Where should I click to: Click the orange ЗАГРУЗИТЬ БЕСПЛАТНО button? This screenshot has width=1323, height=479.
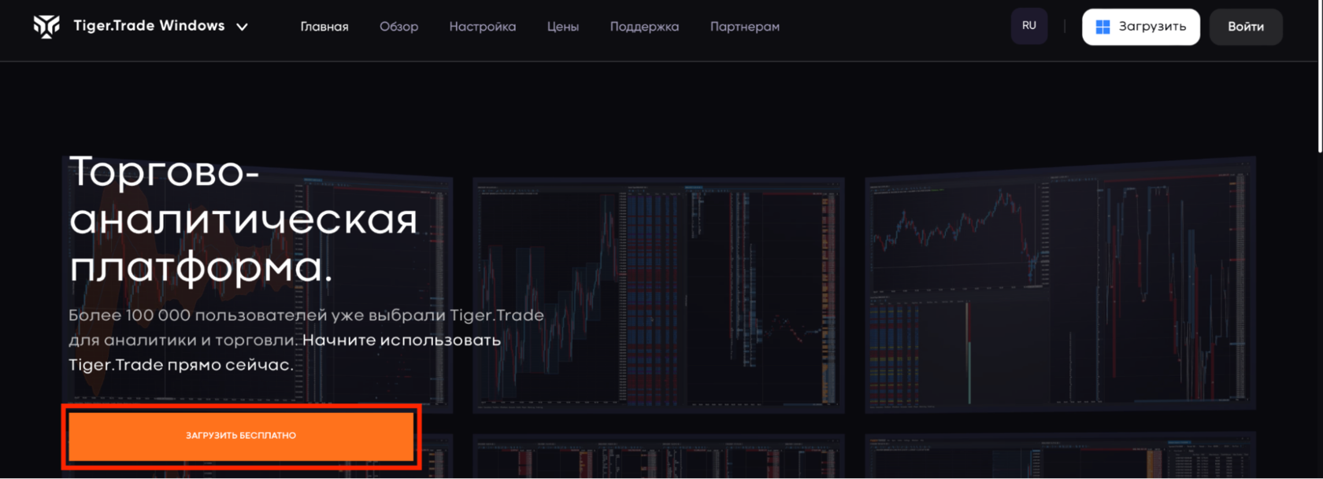pos(241,436)
